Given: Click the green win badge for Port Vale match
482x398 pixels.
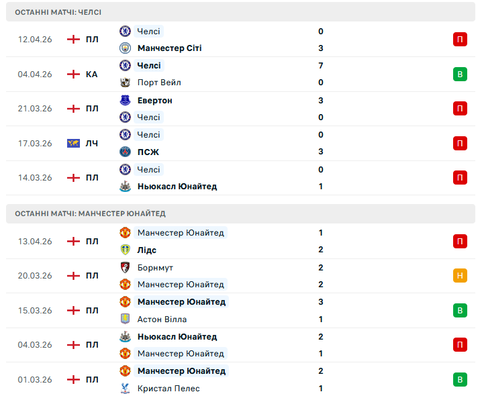Looking at the screenshot, I should point(460,74).
